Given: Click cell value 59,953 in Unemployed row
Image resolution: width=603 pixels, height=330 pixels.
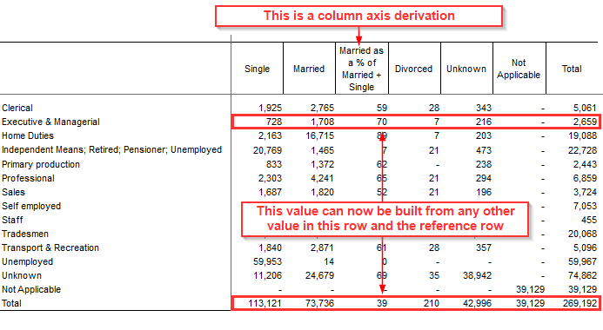Looking at the screenshot, I should pos(267,261).
